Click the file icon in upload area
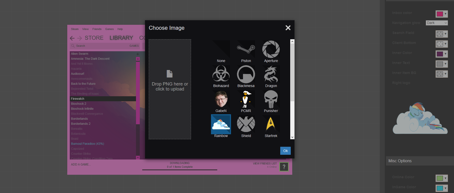Screen dimensions: 454x193 point(170,74)
